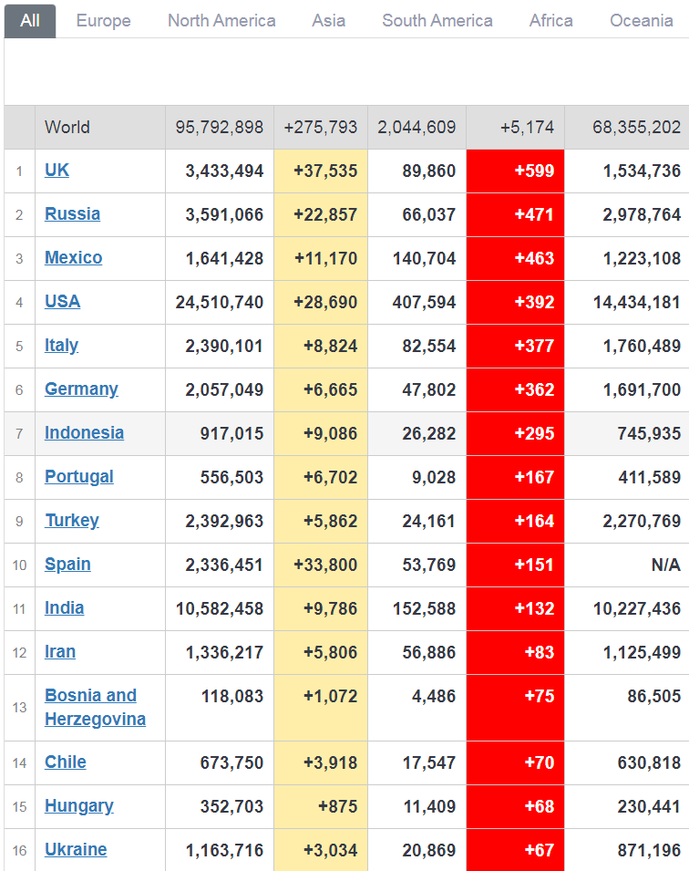Open the USA country page
689x871 pixels.
62,302
